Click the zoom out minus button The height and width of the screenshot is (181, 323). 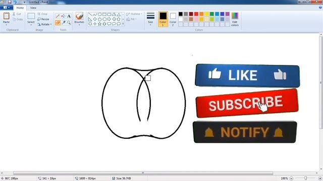tap(291, 178)
